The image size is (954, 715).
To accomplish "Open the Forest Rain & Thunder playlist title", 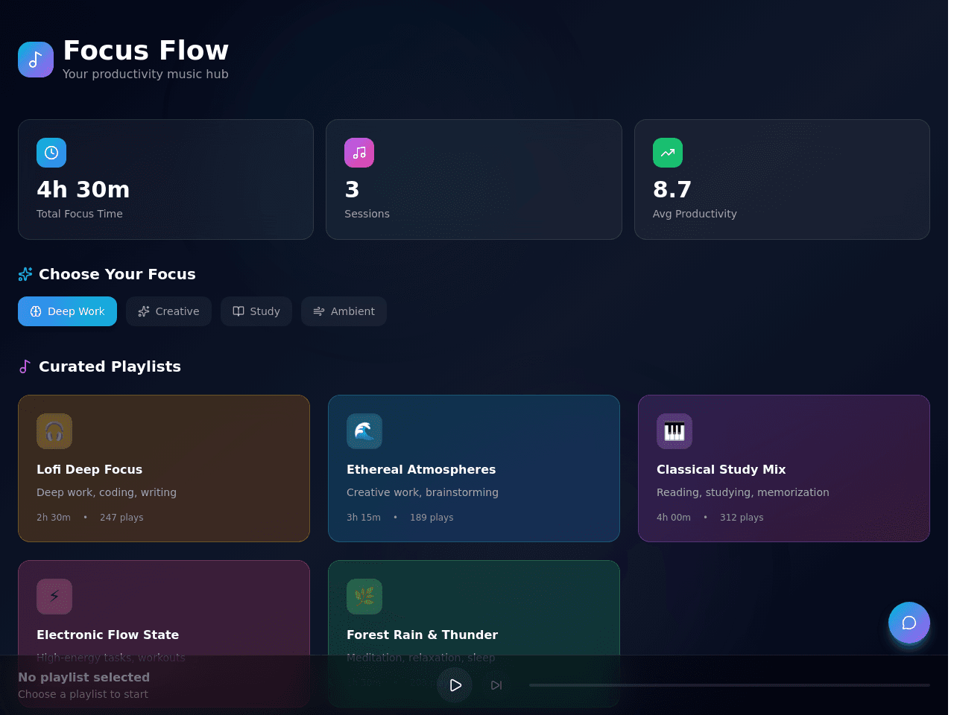I will point(423,635).
